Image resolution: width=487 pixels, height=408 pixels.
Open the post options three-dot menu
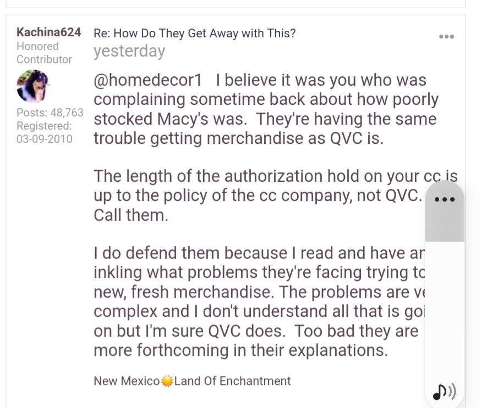pos(446,37)
